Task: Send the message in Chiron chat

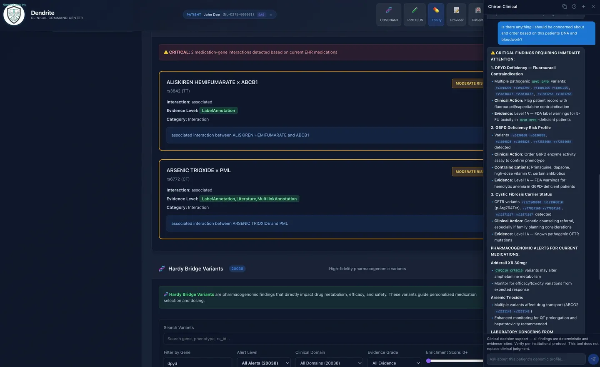Action: [593, 359]
